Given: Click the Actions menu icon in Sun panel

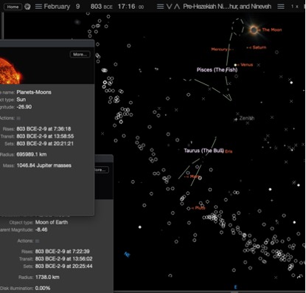Looking at the screenshot, I should (18, 118).
